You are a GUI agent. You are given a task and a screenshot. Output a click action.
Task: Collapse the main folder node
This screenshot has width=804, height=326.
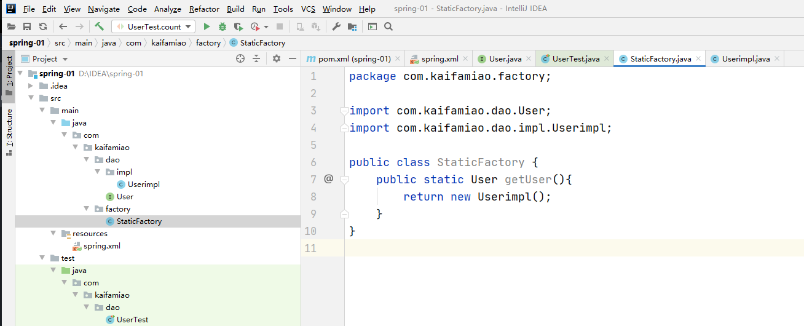pyautogui.click(x=42, y=111)
